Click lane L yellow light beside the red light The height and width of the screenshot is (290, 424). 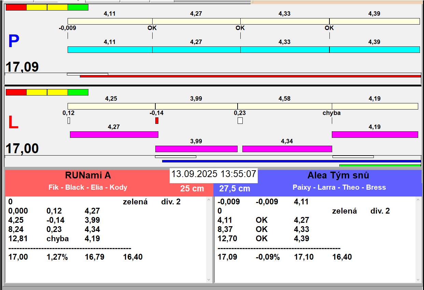37,92
